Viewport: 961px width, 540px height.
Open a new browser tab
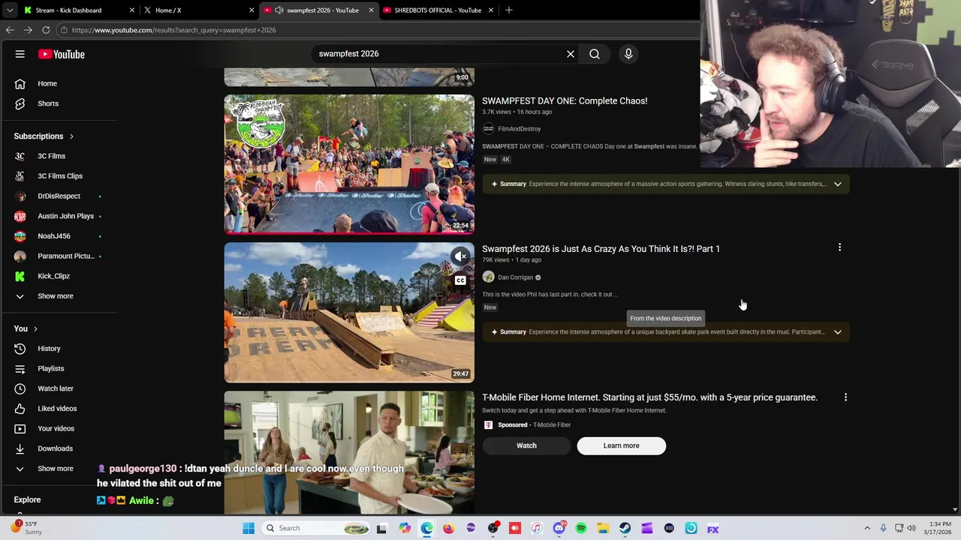(x=508, y=10)
